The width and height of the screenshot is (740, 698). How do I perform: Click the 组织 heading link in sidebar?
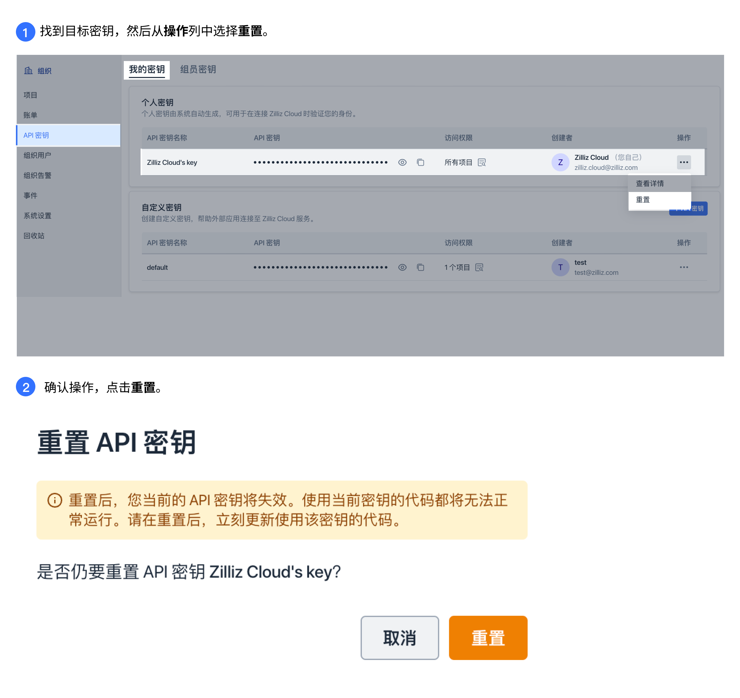44,71
